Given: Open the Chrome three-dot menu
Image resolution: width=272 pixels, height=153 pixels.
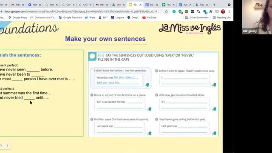Looking at the screenshot, I should click(x=229, y=11).
